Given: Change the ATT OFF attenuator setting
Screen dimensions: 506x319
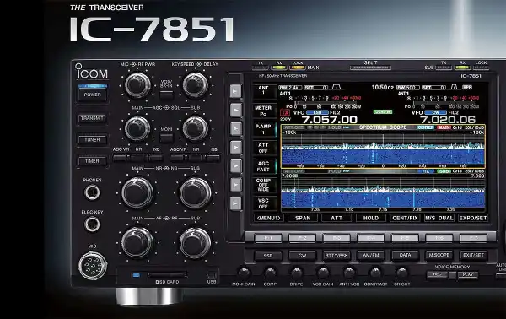Looking at the screenshot, I should coord(265,148).
